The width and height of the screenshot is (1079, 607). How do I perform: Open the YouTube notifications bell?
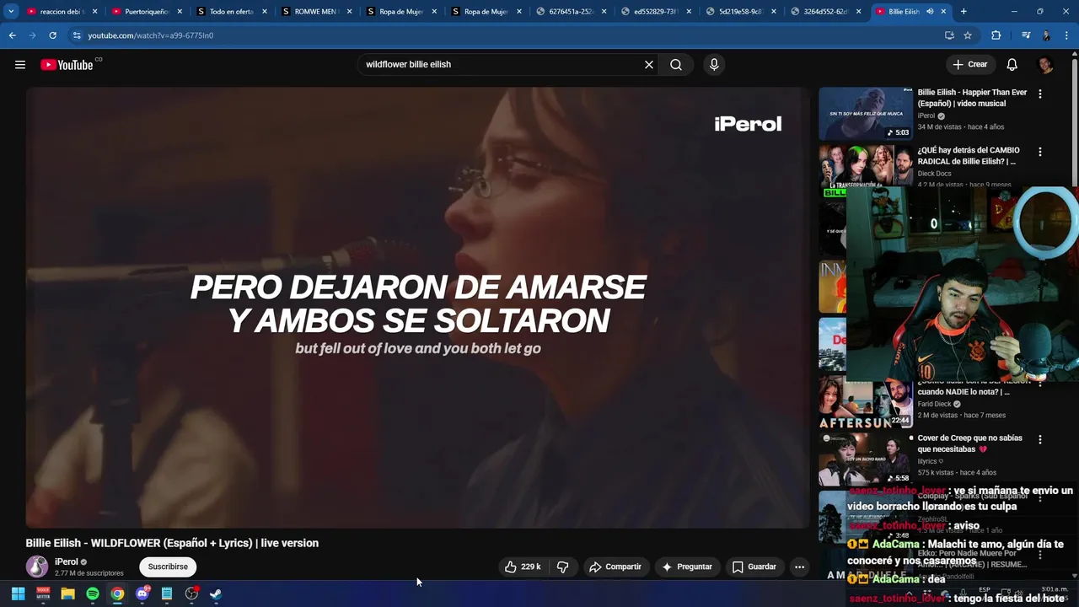point(1012,65)
